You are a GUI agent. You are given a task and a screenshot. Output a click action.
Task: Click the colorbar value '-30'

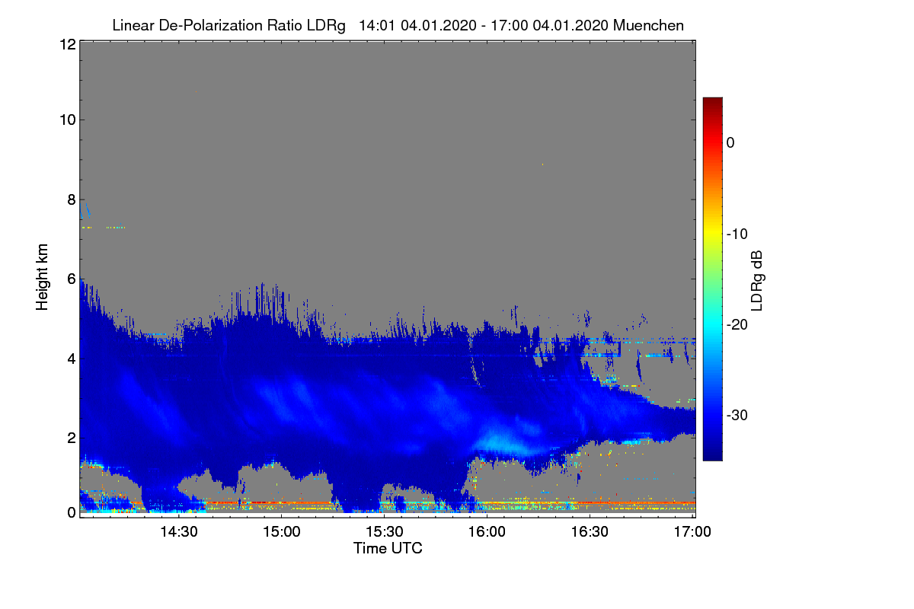[x=737, y=416]
